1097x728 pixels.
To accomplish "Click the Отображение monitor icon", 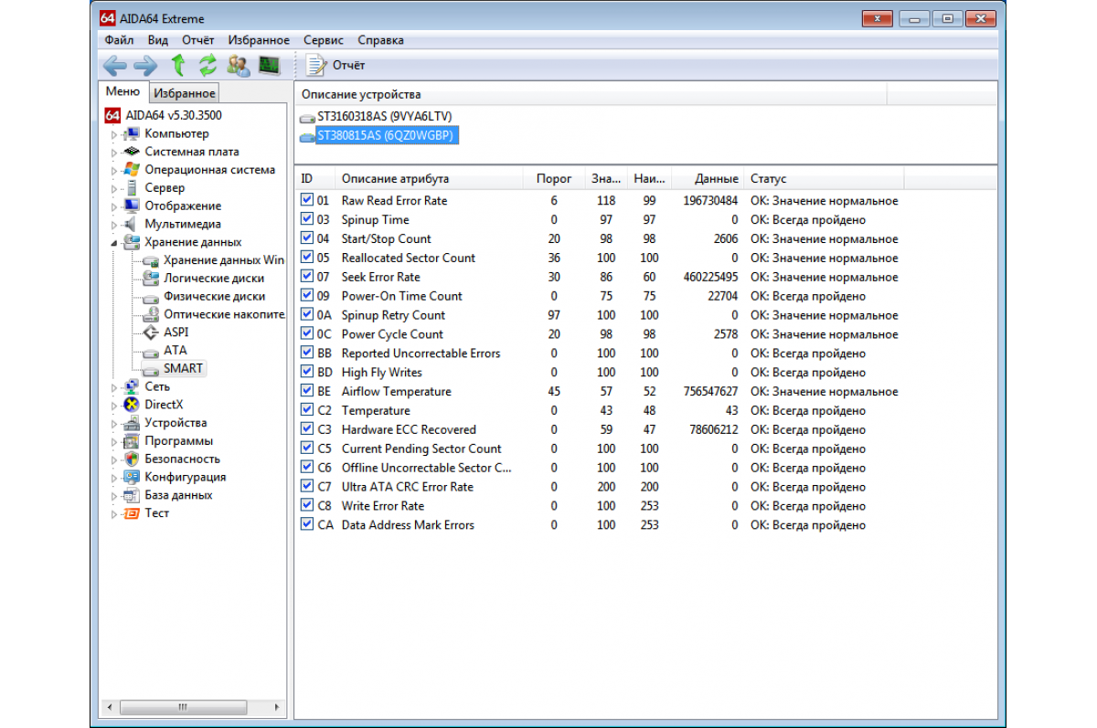I will point(133,206).
